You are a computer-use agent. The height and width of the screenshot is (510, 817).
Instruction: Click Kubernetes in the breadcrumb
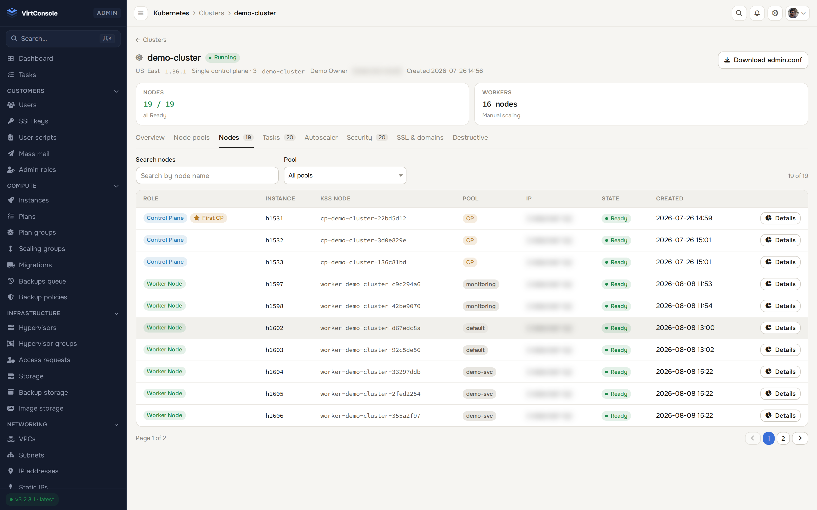coord(171,13)
